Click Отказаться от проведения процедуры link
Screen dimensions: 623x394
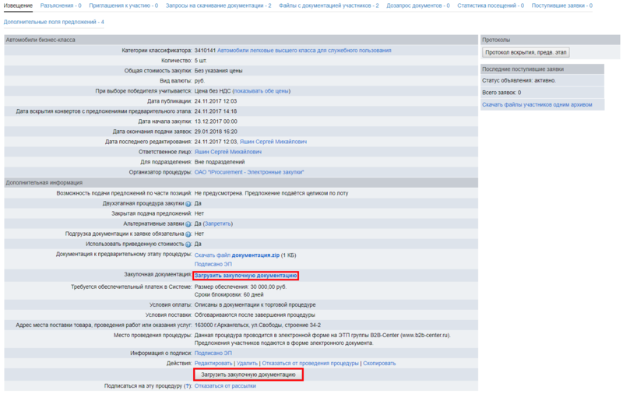tap(310, 363)
